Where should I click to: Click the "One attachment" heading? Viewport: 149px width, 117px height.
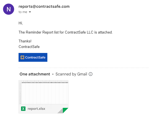[35, 74]
